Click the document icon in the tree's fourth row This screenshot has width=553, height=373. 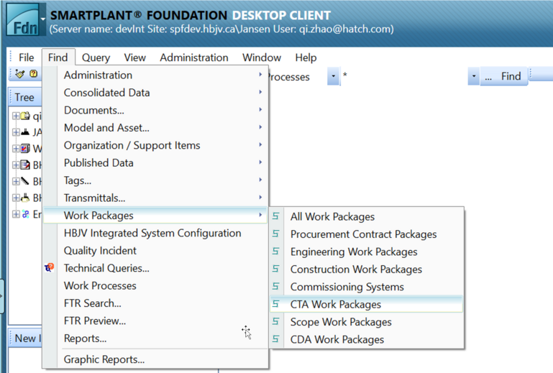point(25,165)
